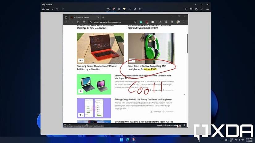The image size is (255, 143).
Task: Open the Windows Start menu
Action: (x=122, y=140)
